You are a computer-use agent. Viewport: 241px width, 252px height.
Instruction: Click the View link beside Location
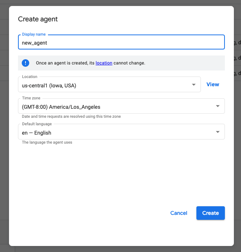(213, 84)
